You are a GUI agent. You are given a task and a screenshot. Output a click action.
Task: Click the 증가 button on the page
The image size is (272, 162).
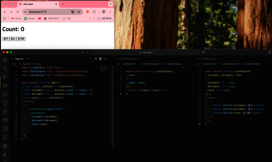(x=6, y=39)
